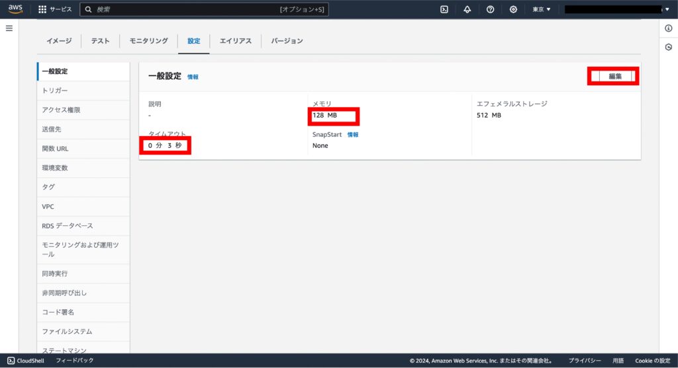Switch to the バージョン tab
678x368 pixels.
287,40
